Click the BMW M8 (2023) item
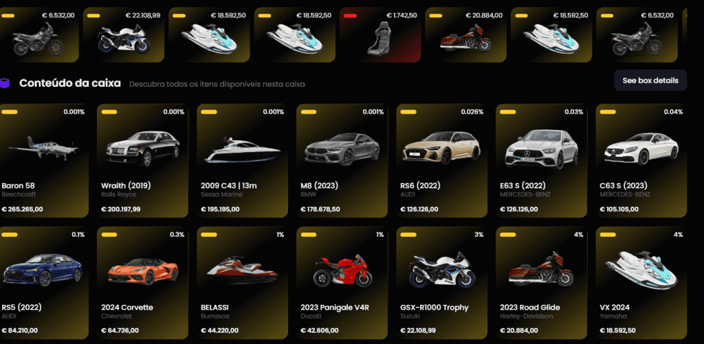 [x=342, y=161]
